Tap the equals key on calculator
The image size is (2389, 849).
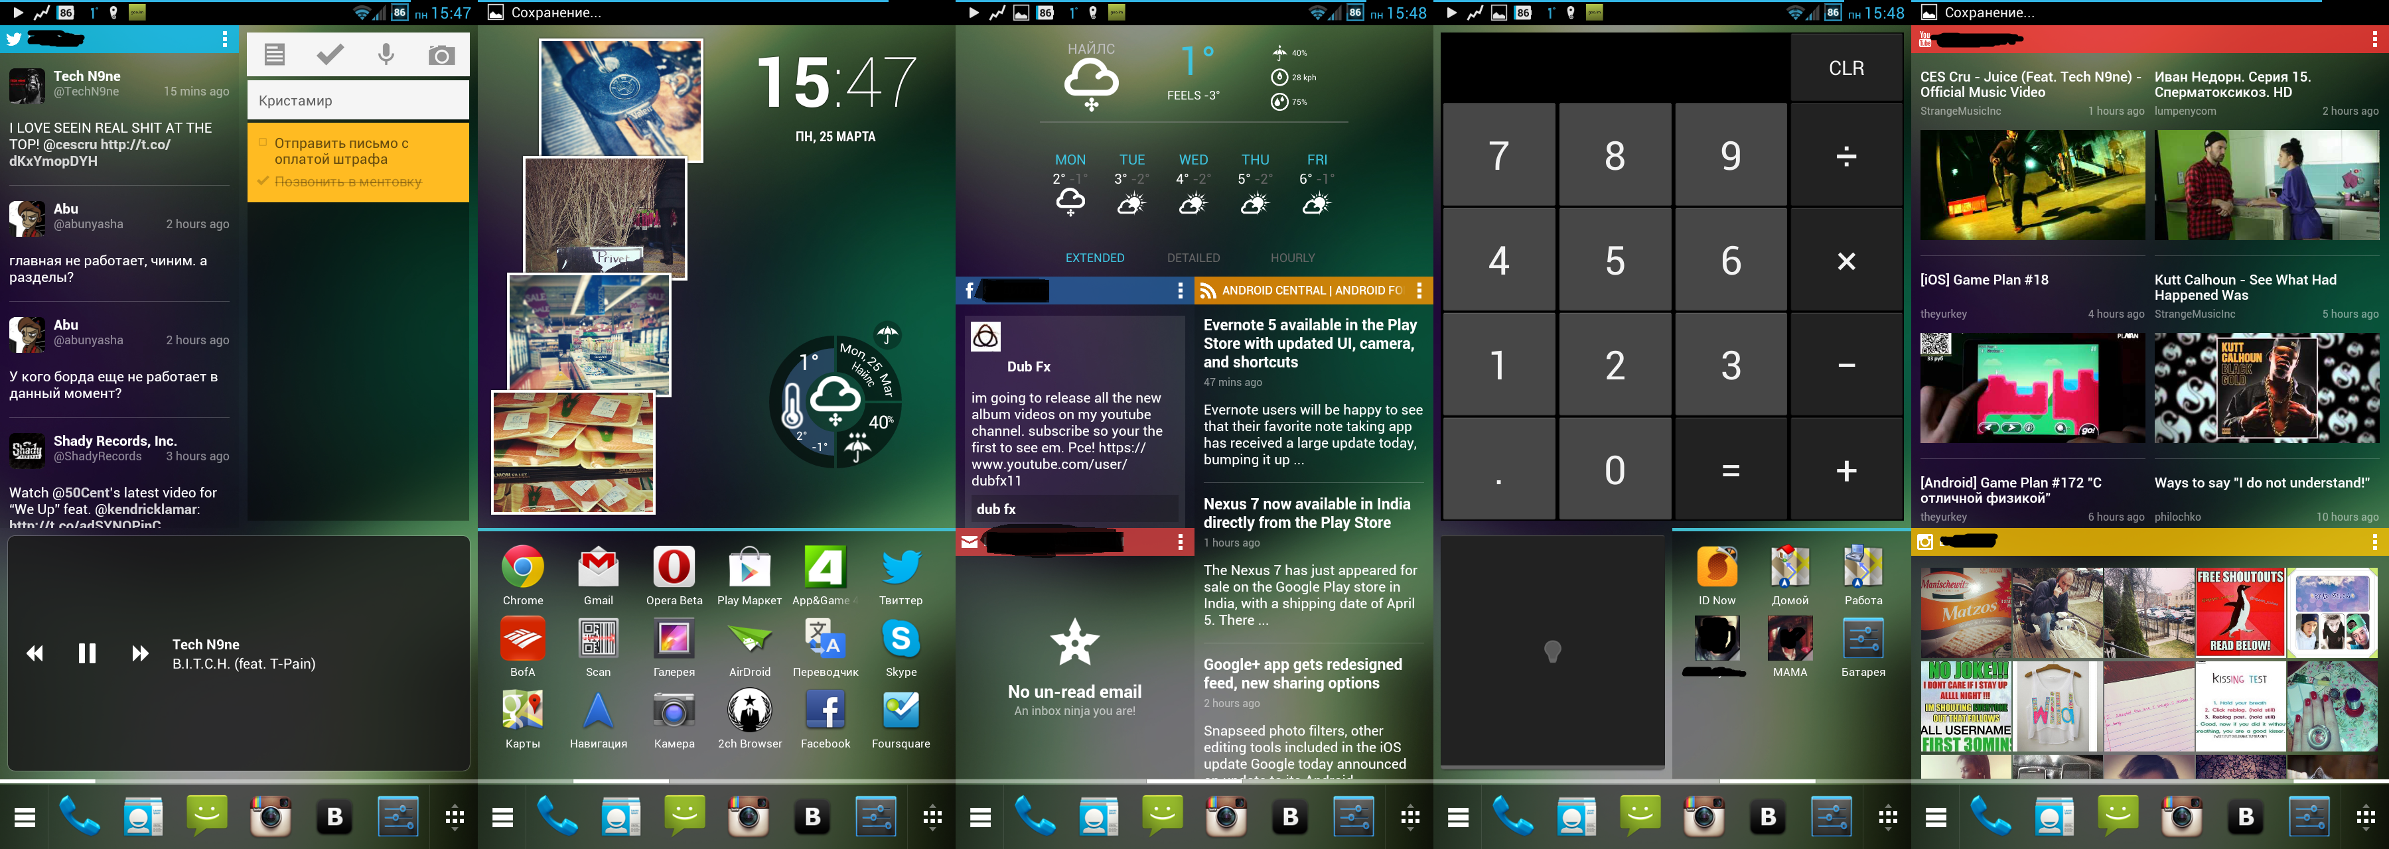click(x=1731, y=470)
